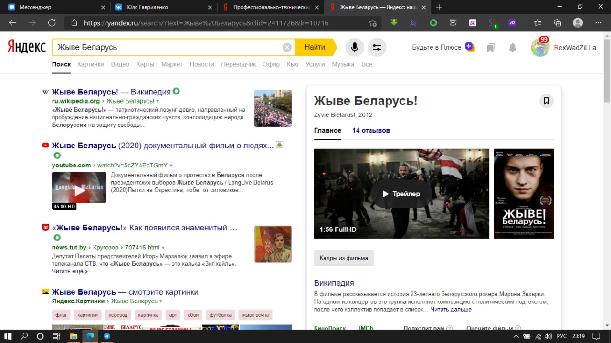Click the purple crossed-swords extension icon

tap(414, 22)
